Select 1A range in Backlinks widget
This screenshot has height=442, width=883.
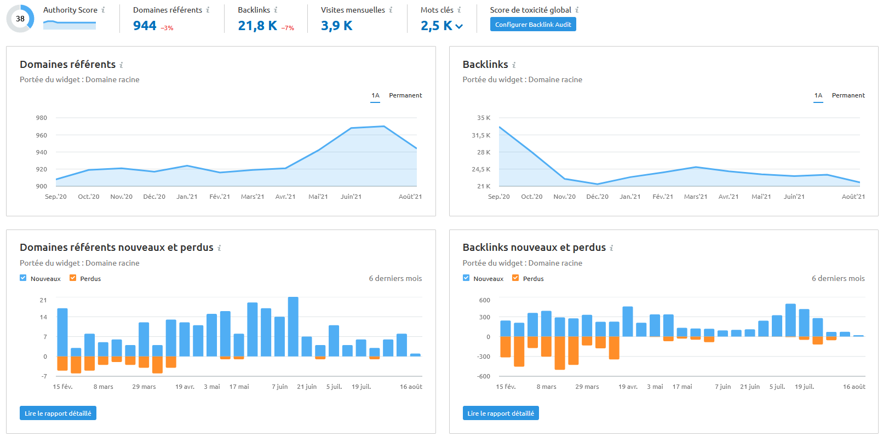[818, 95]
